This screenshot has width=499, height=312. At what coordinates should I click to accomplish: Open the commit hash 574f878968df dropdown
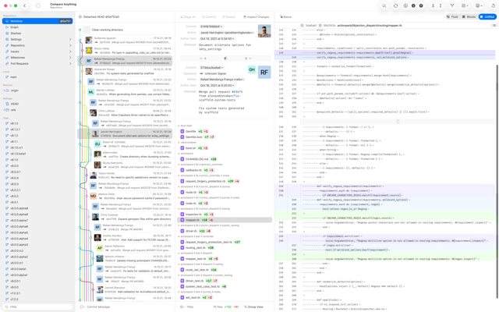point(211,27)
